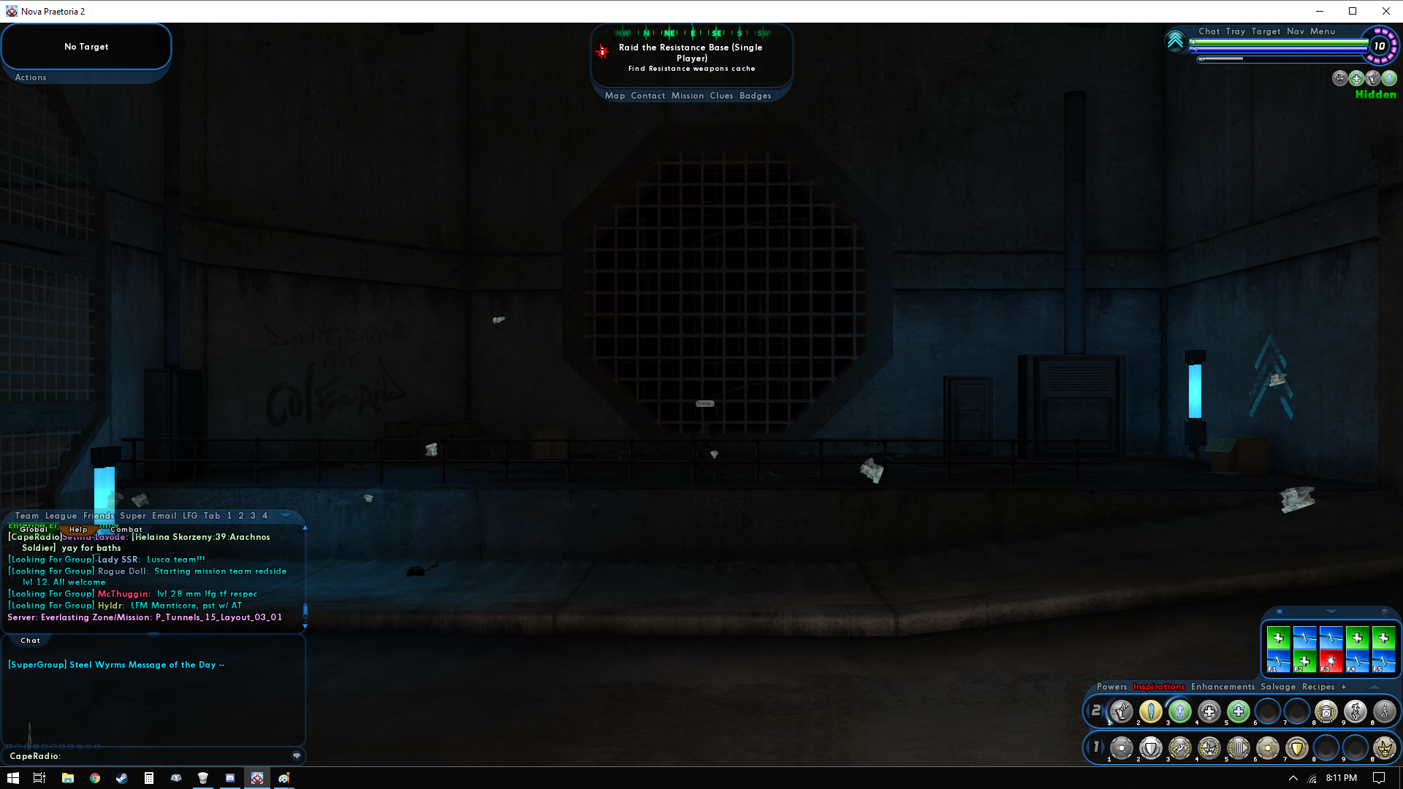Activate the green cross-with-arrow power in tray 2 slot 5

point(1239,711)
